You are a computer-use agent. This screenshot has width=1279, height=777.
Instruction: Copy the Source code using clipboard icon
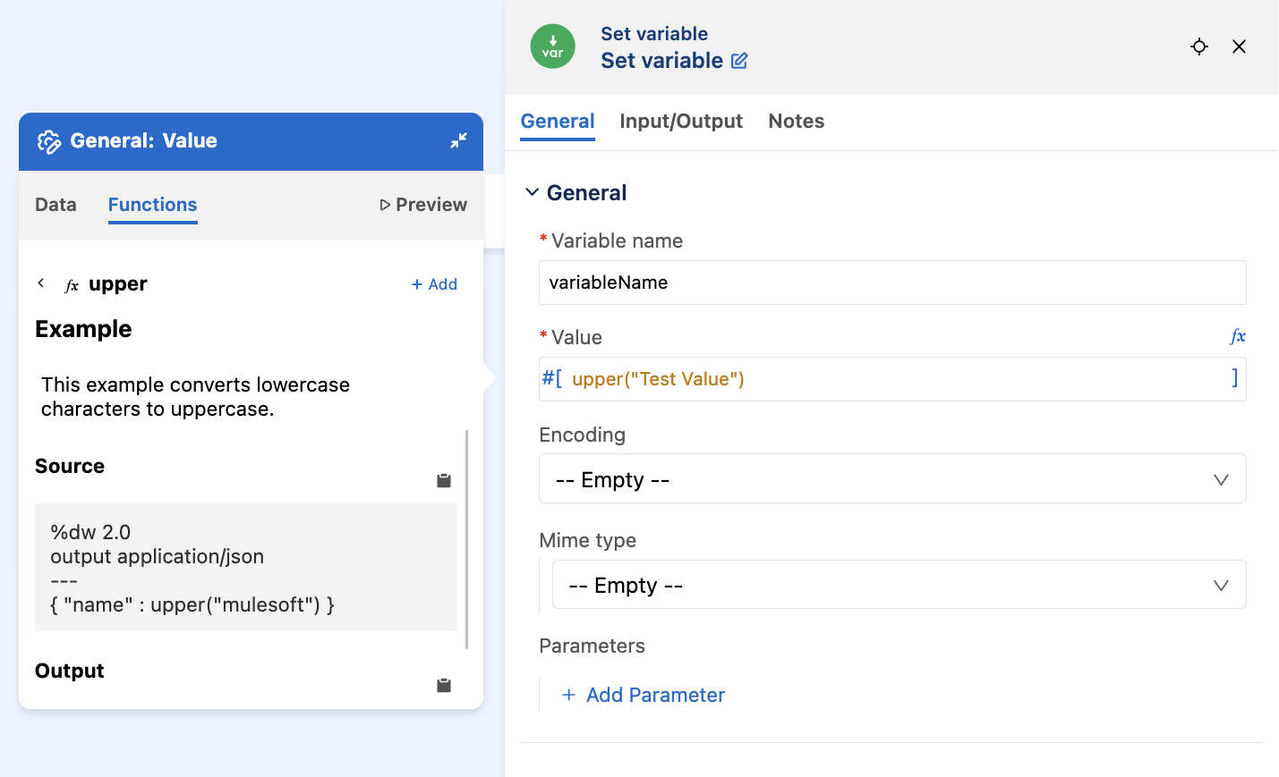tap(443, 480)
